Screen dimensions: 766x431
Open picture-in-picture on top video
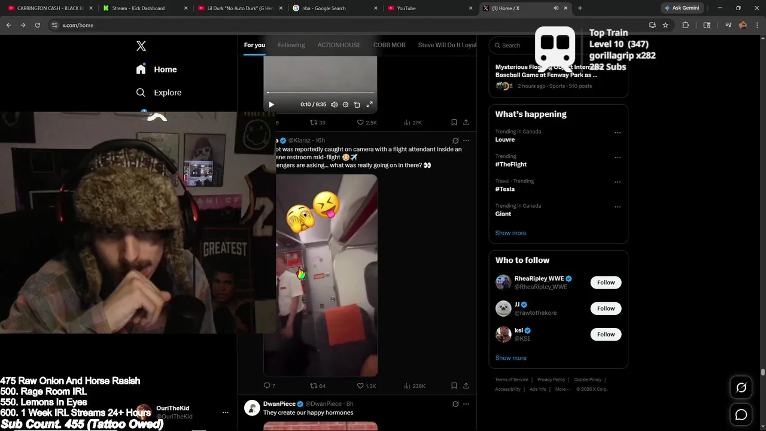(x=357, y=105)
